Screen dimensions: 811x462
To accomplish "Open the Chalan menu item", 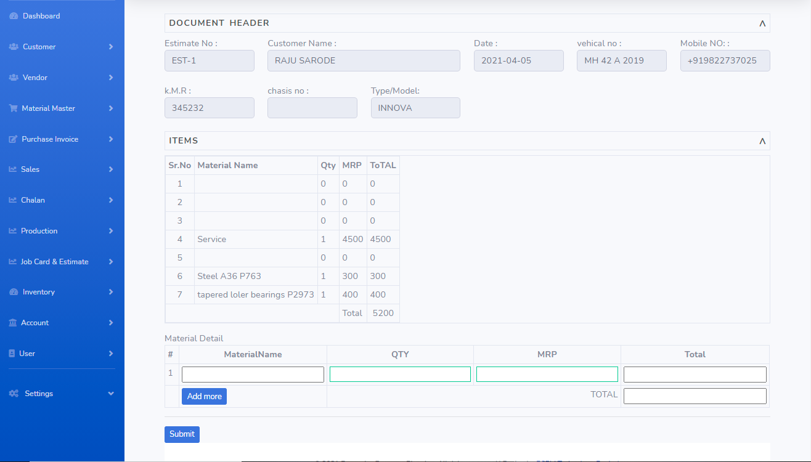I will [x=33, y=200].
